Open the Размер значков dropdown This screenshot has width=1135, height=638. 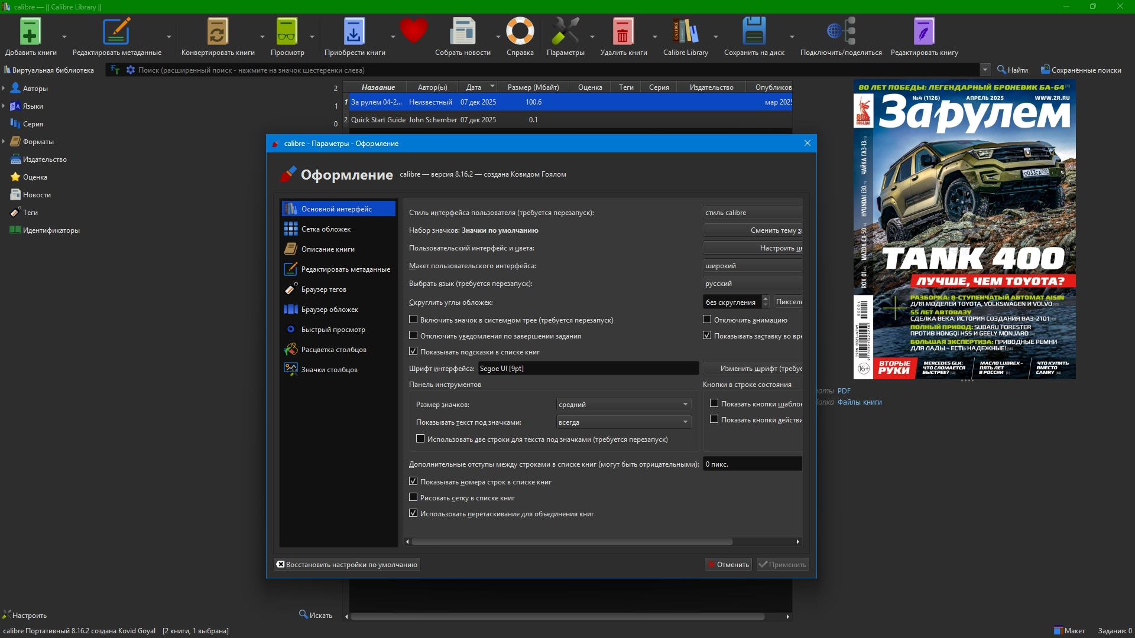[624, 405]
